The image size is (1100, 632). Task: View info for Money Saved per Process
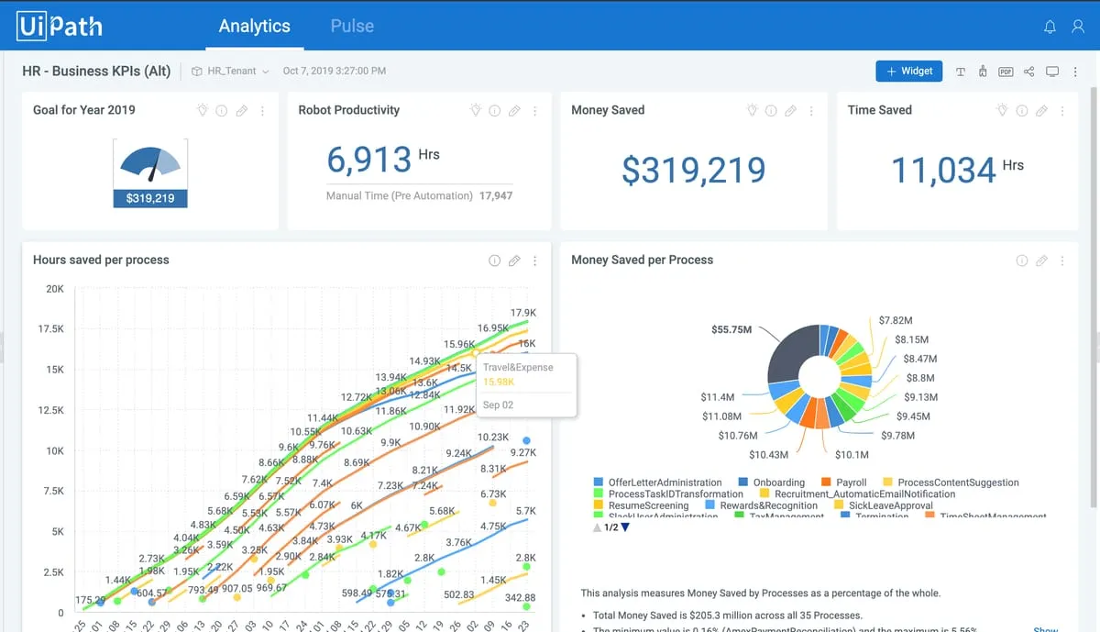1022,261
